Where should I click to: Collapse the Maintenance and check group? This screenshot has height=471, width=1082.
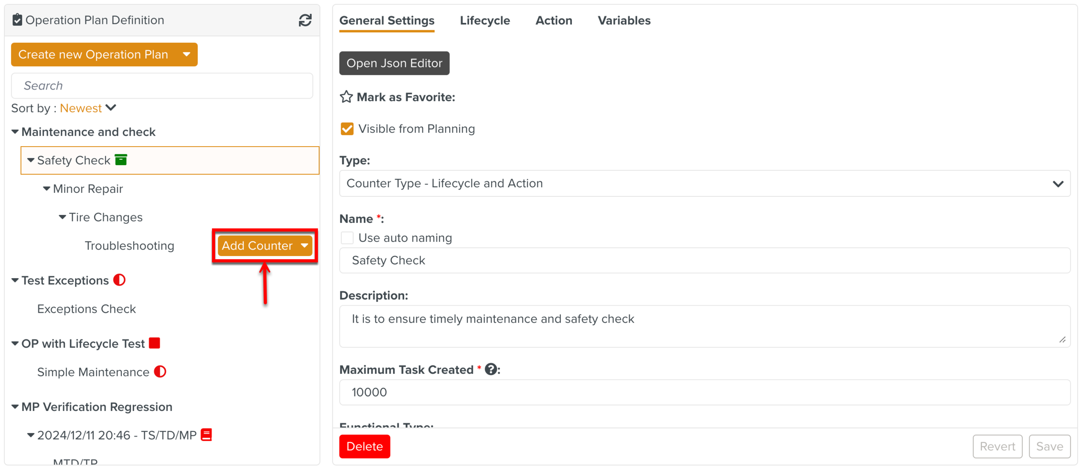[x=15, y=132]
